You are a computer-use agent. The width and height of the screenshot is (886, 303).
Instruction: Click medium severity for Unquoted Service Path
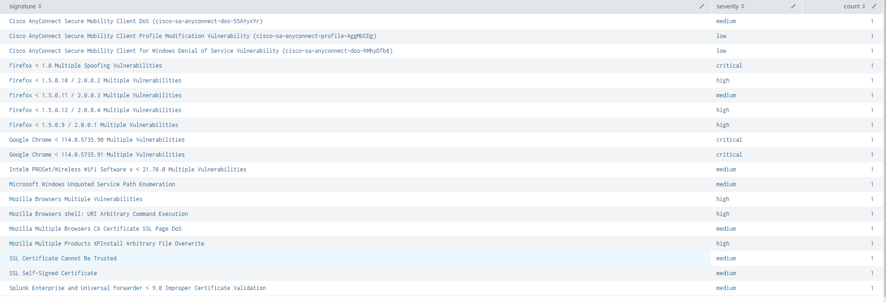coord(726,184)
